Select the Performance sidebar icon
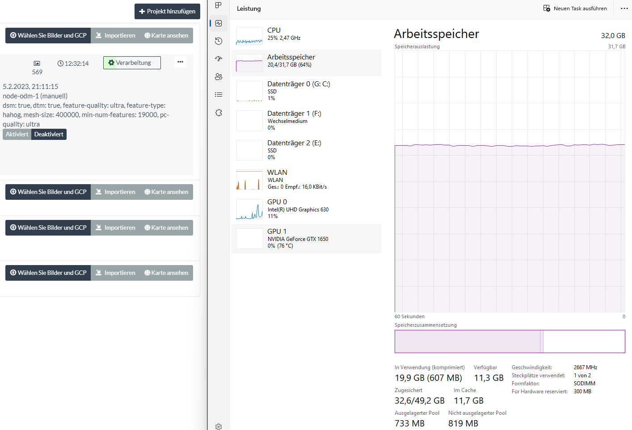 (219, 23)
